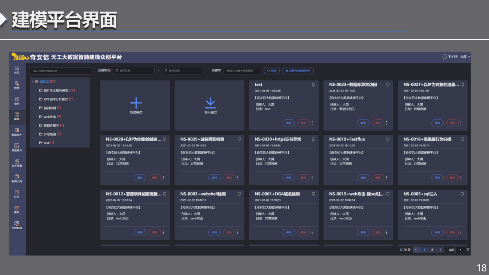Click the plus icon for 新增模型
The image size is (489, 275).
[x=136, y=103]
